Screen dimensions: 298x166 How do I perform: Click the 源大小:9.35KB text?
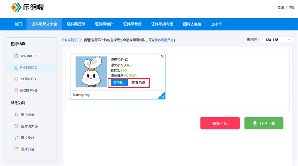[121, 65]
